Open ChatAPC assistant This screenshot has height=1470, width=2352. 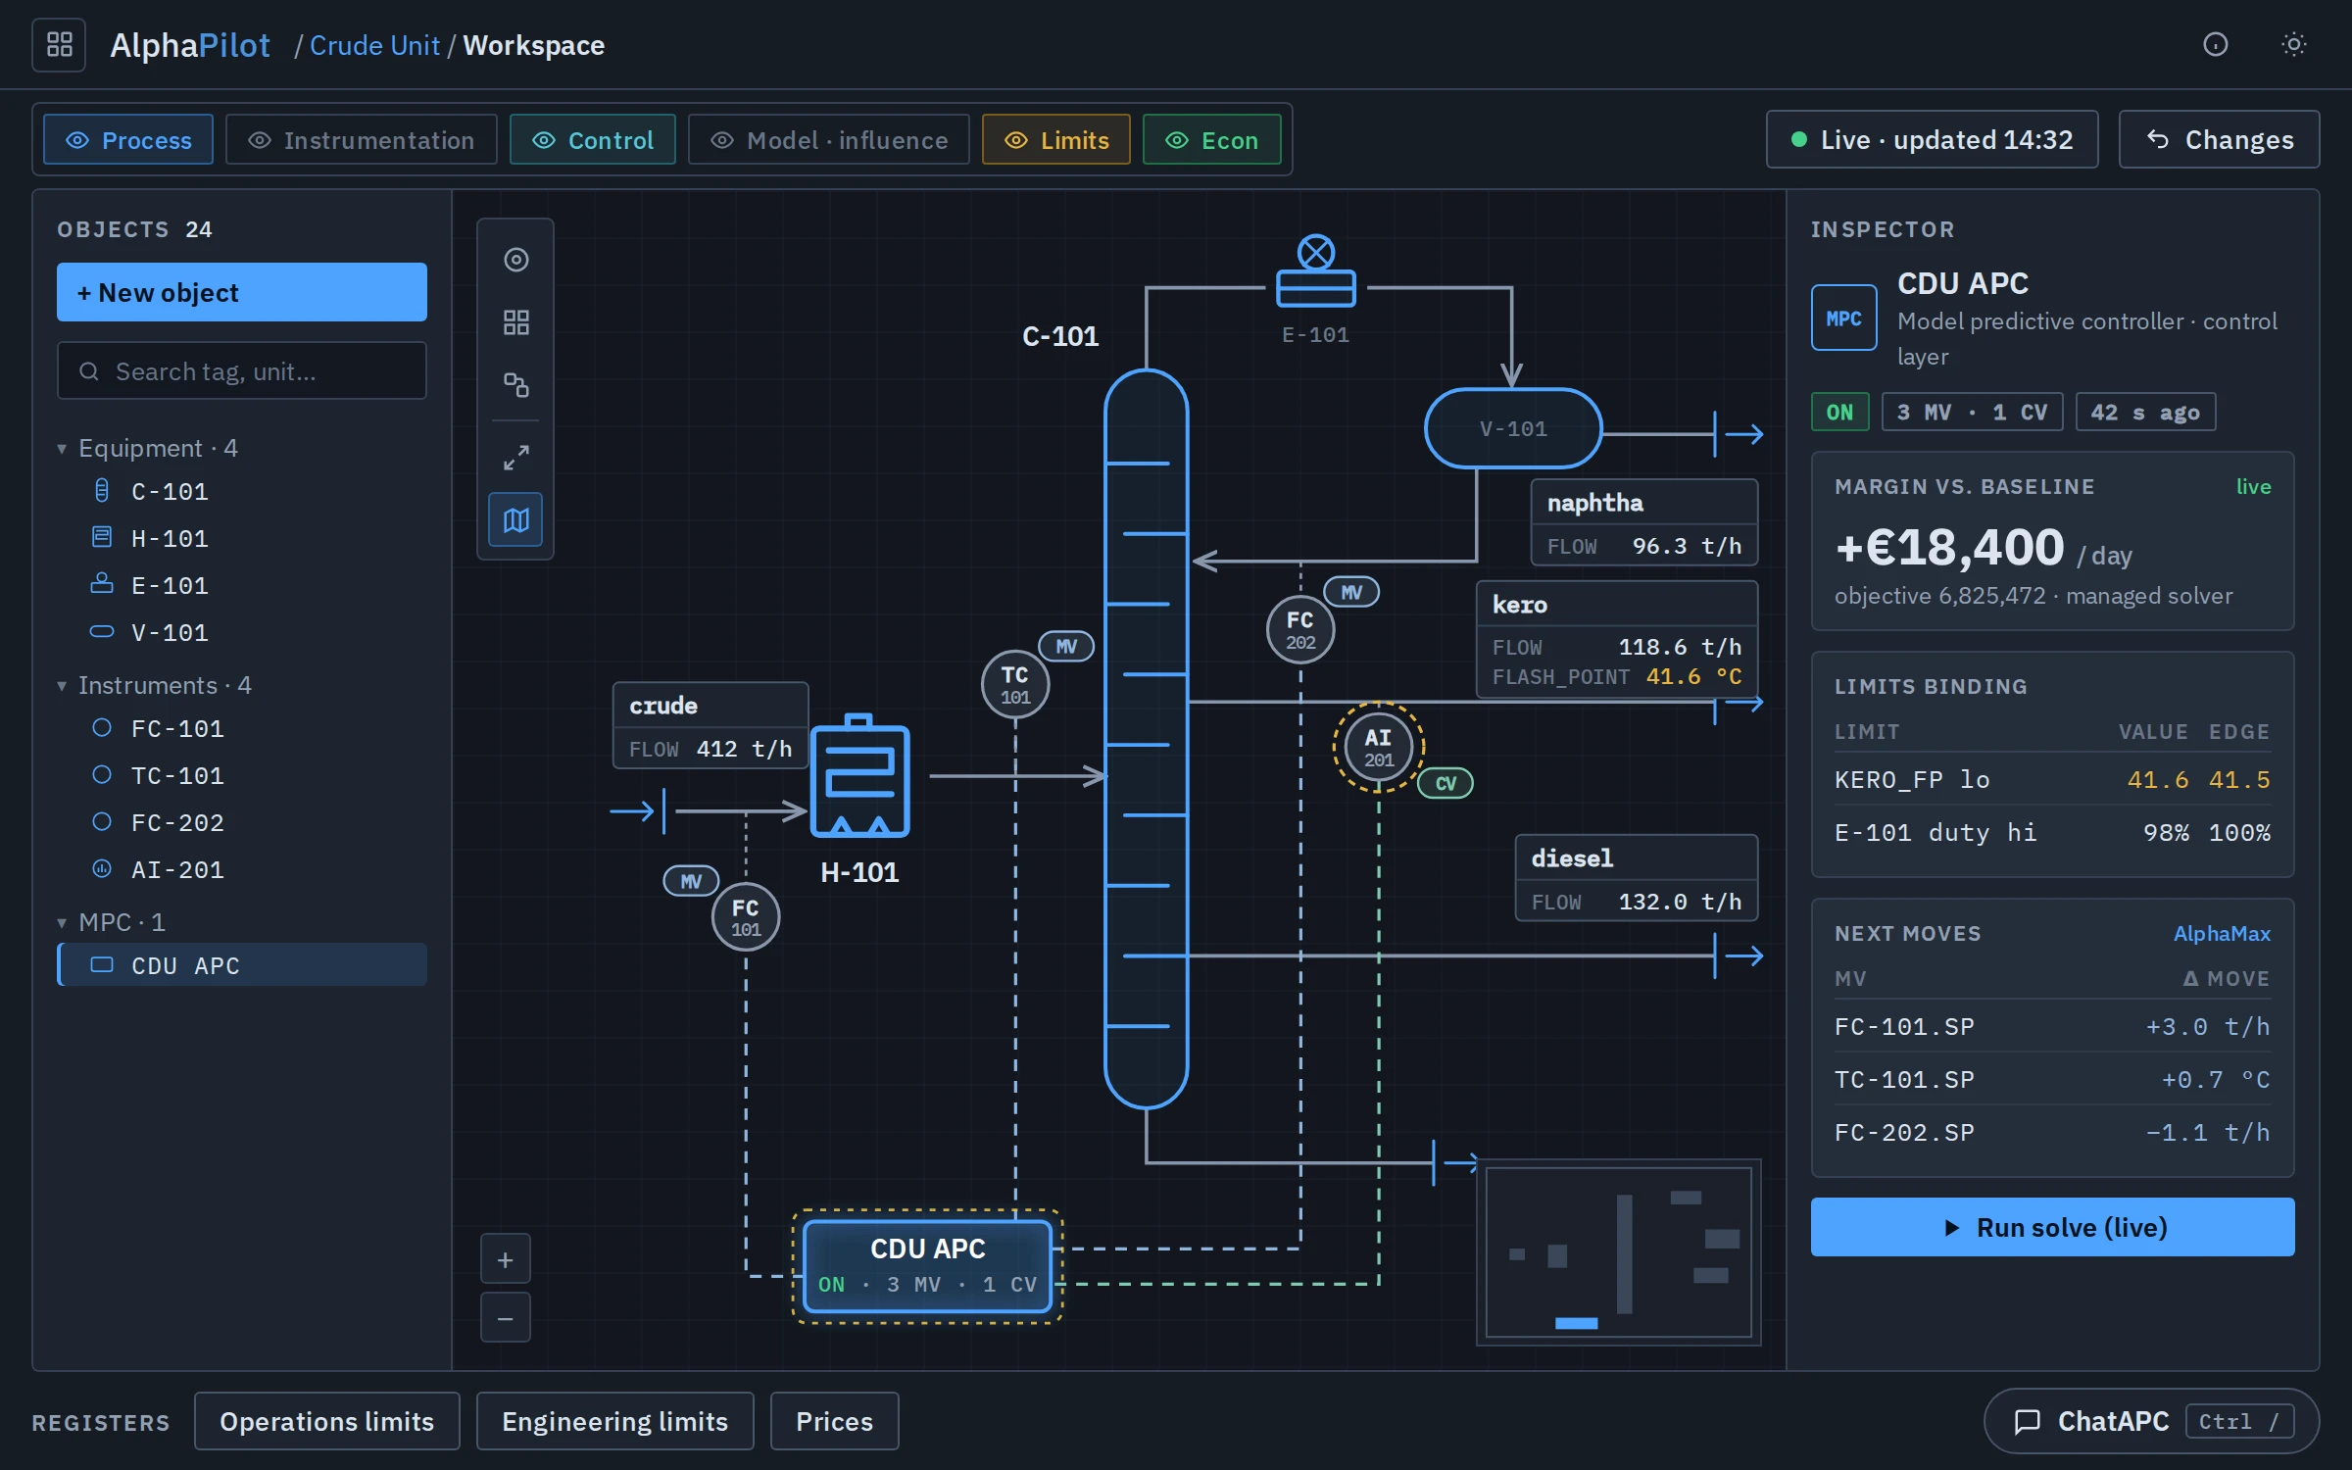(2152, 1421)
